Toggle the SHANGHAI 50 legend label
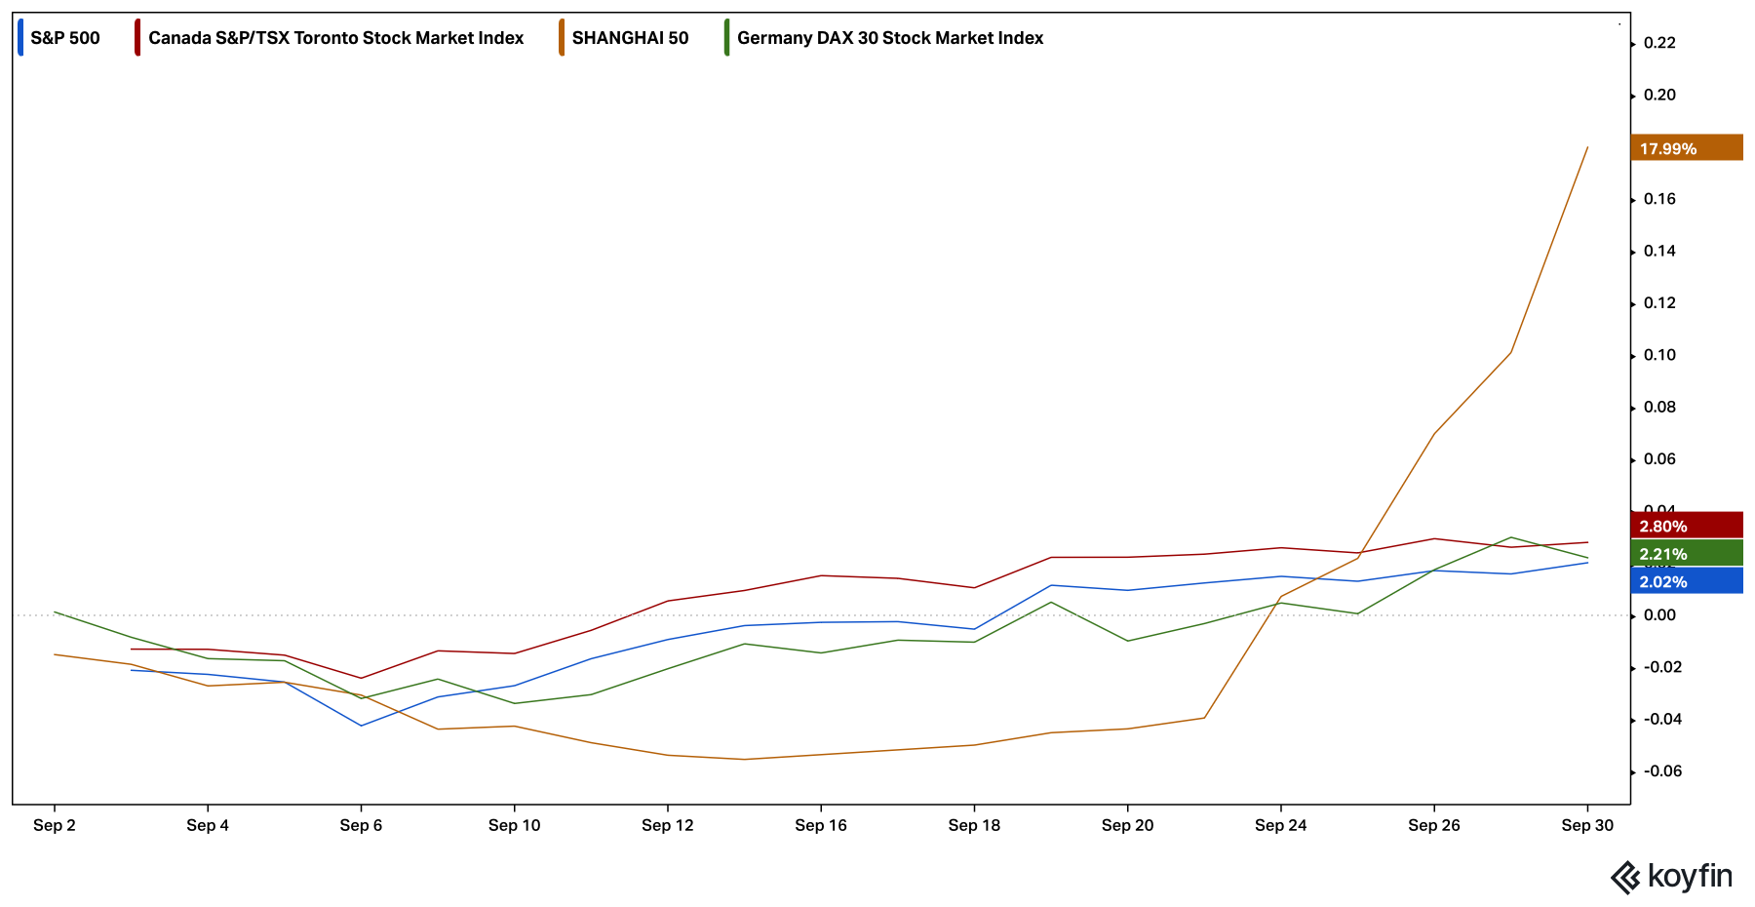Image resolution: width=1755 pixels, height=907 pixels. click(x=630, y=38)
